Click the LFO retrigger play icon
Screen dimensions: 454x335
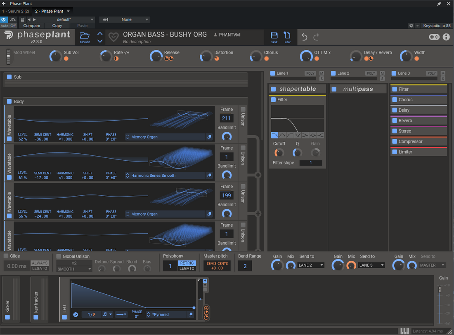pyautogui.click(x=76, y=314)
